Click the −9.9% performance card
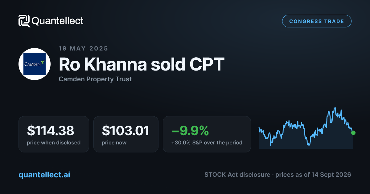The width and height of the screenshot is (370, 194). (x=207, y=134)
